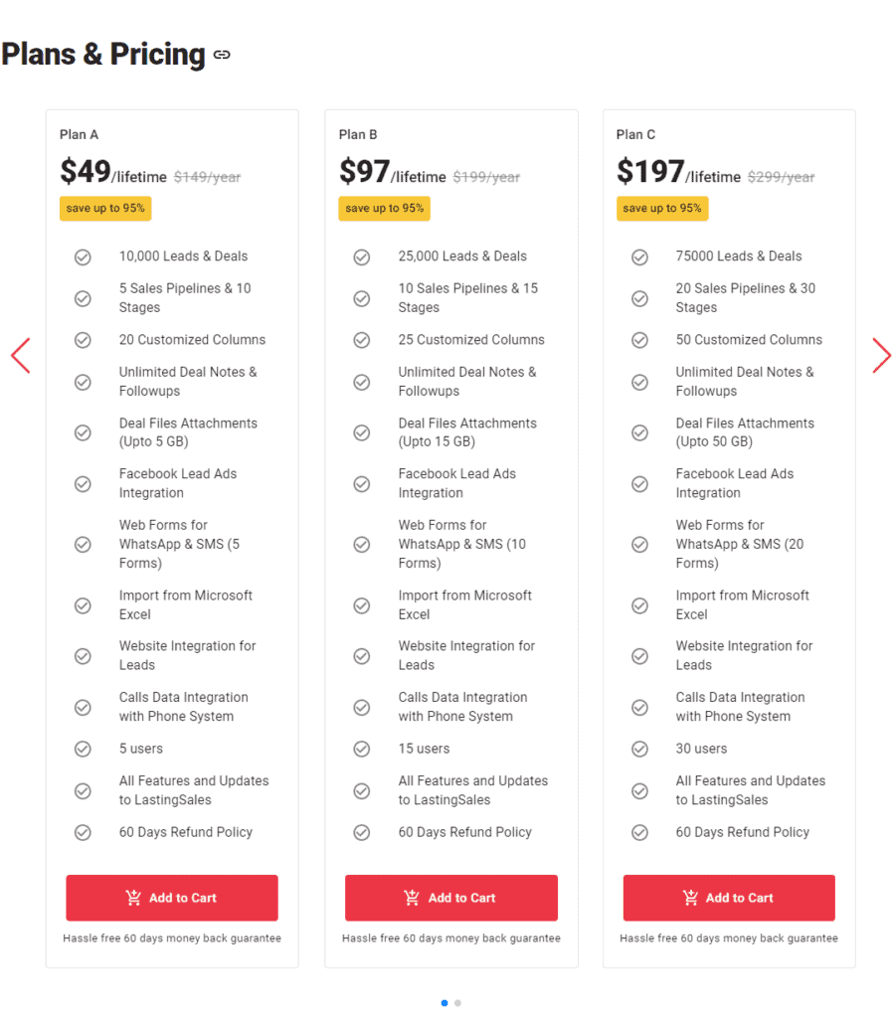Image resolution: width=894 pixels, height=1018 pixels.
Task: Click the right red carousel arrow
Action: (881, 356)
